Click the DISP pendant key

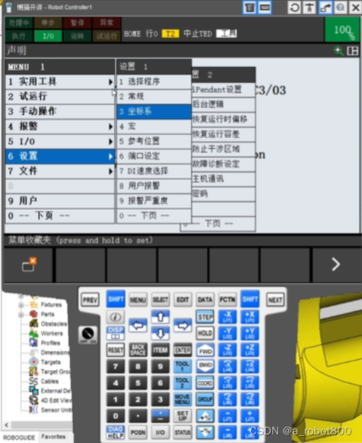(x=115, y=333)
